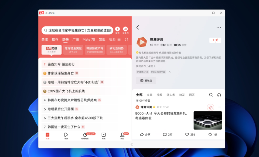Select the 头条热榜 topic card
The image size is (259, 157).
click(x=52, y=50)
